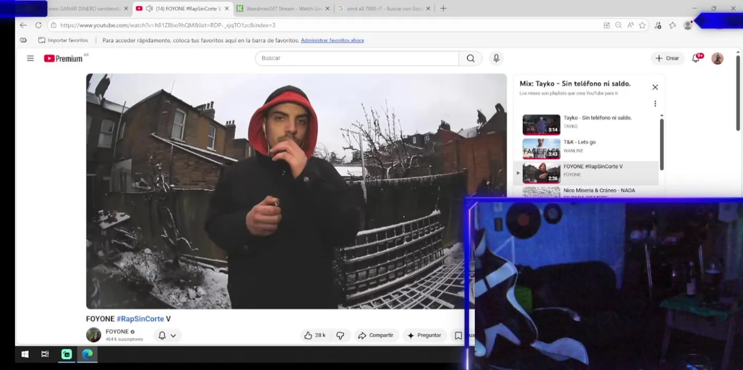
Task: Open Task View on the taskbar
Action: (45, 354)
